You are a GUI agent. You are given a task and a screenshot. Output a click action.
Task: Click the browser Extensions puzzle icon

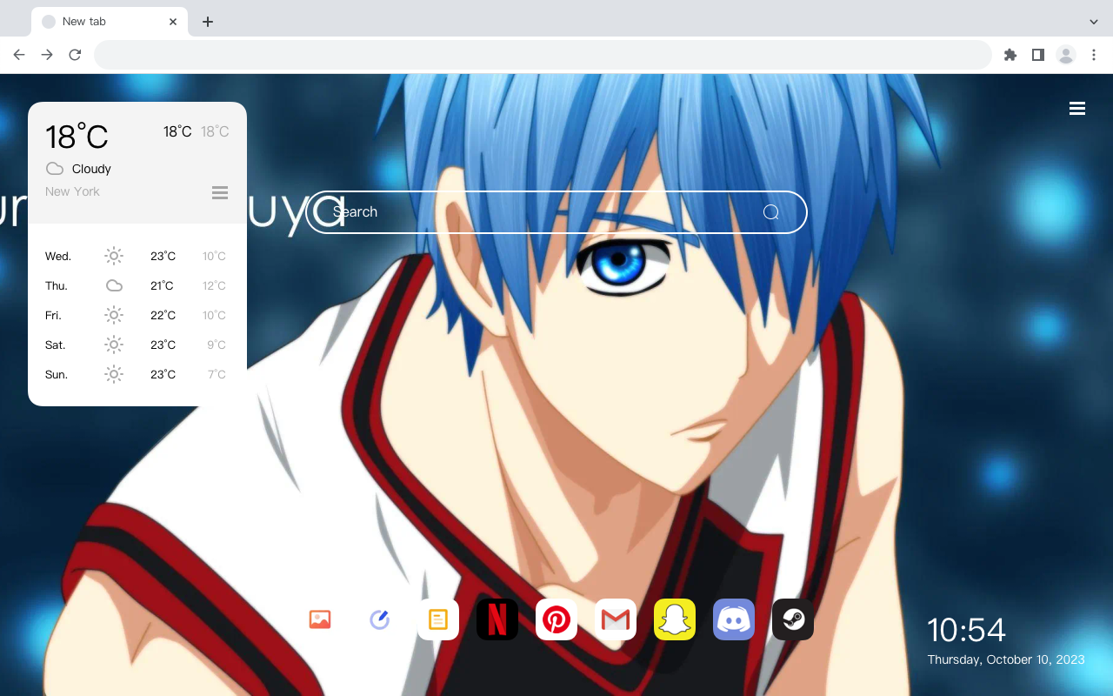(x=1010, y=55)
